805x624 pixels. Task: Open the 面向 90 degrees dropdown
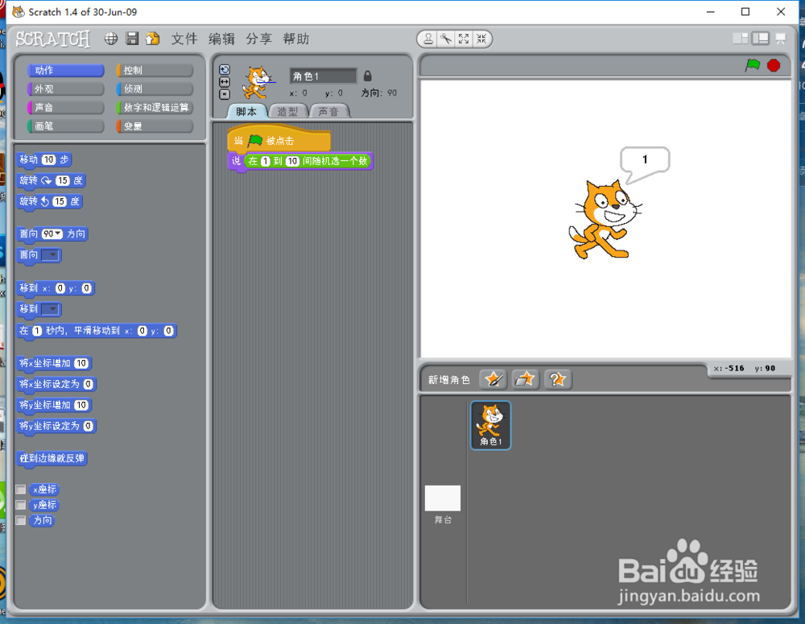click(56, 233)
